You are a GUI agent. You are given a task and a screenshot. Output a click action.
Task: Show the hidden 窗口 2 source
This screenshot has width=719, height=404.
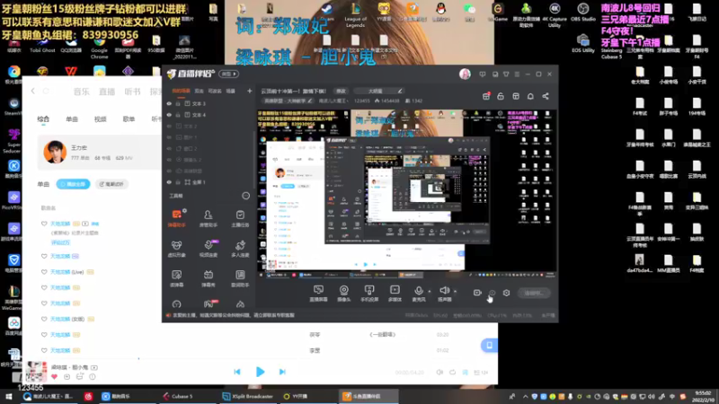point(169,149)
